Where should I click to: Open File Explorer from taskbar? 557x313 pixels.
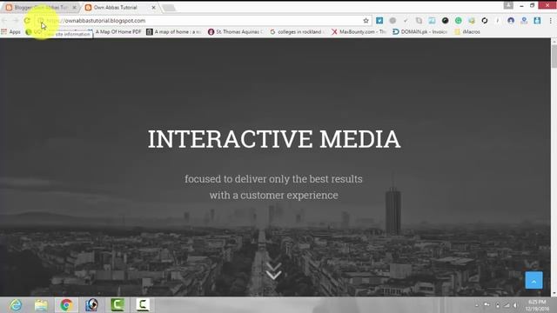click(x=41, y=305)
